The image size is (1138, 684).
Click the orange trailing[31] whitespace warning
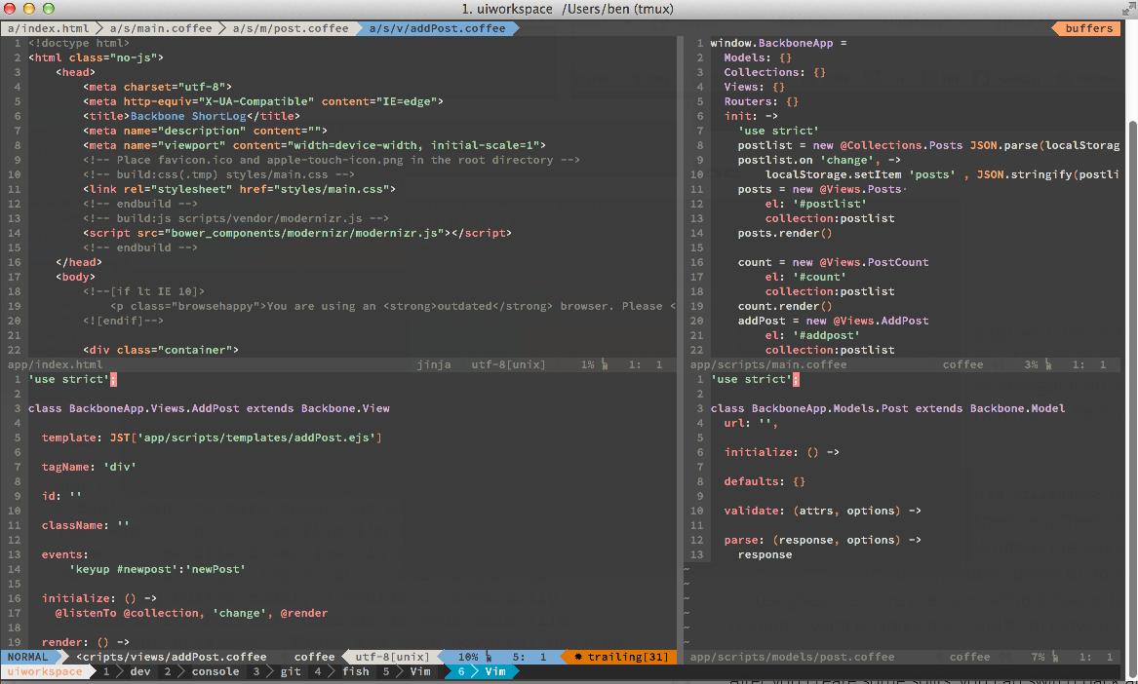621,657
